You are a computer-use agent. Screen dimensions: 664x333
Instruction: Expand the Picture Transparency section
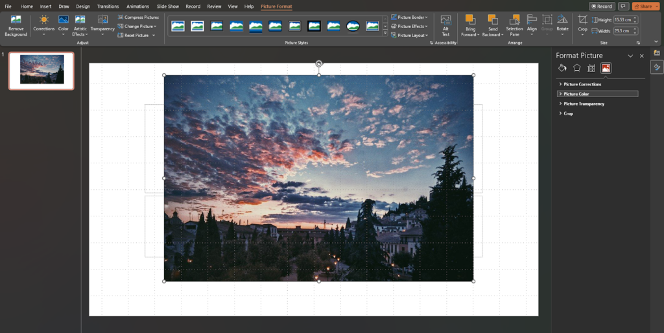[584, 104]
